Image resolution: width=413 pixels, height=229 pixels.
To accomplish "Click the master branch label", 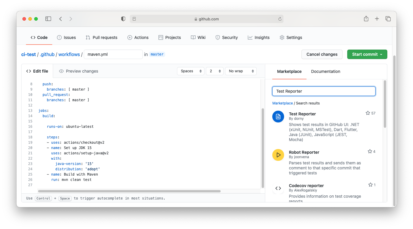I will click(157, 54).
